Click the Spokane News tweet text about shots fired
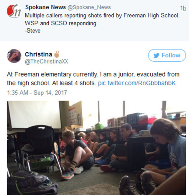 click(x=102, y=19)
